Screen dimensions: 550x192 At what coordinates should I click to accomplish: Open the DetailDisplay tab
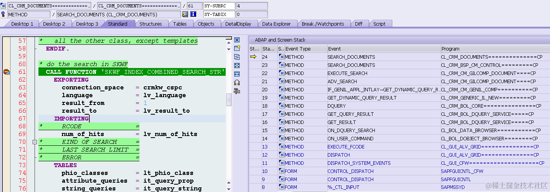[x=238, y=24]
